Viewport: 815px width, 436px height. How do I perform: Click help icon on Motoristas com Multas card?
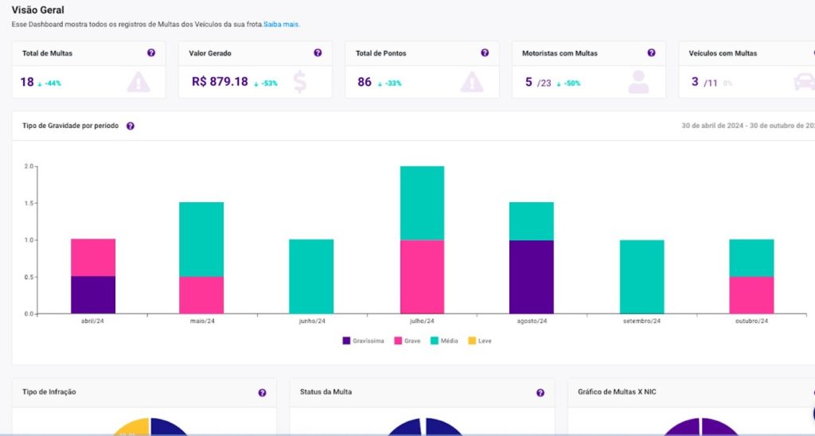point(651,53)
